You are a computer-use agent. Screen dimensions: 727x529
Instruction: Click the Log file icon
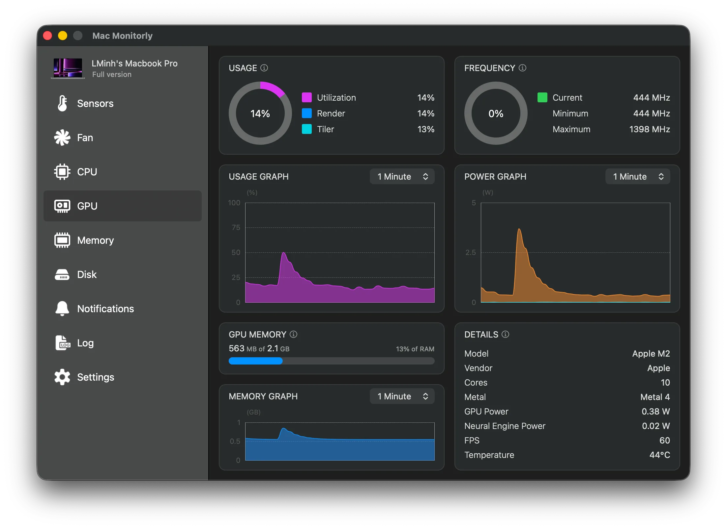tap(62, 343)
